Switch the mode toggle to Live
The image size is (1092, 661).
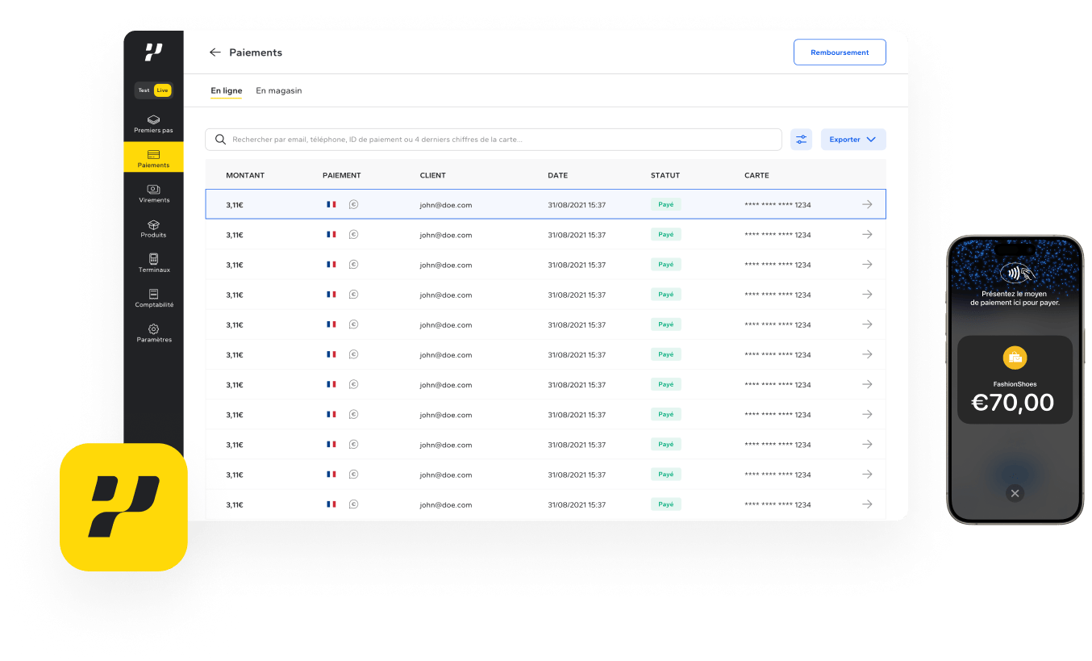click(163, 90)
